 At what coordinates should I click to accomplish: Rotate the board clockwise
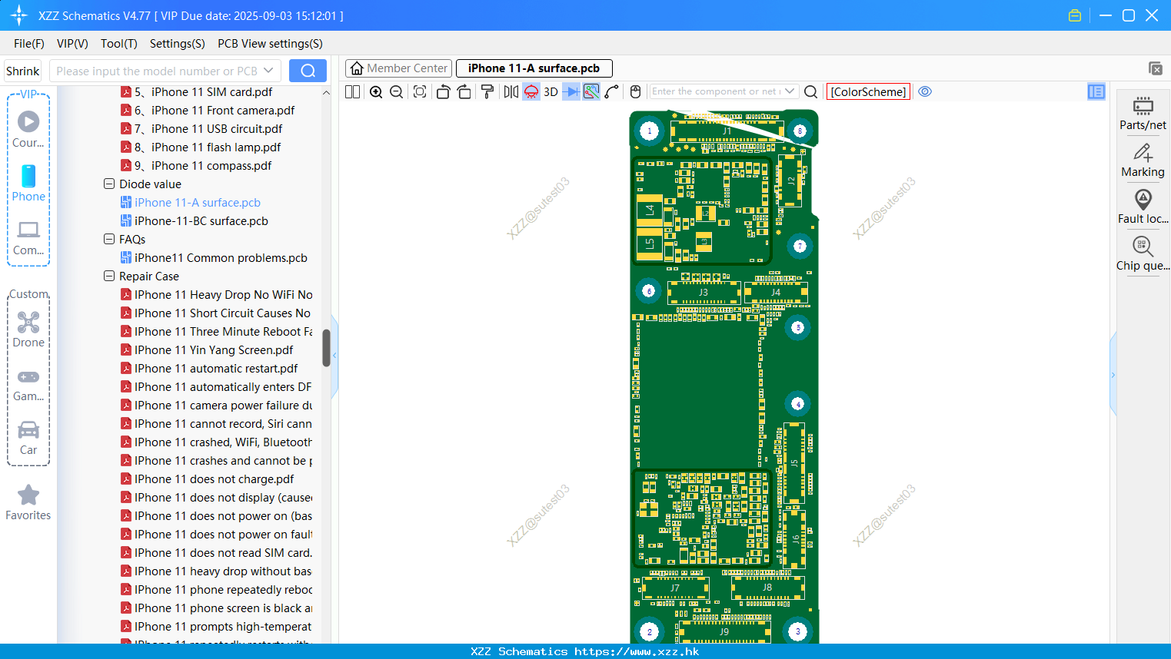click(464, 91)
